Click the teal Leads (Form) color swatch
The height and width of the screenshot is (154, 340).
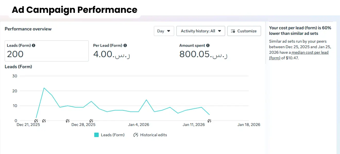(x=97, y=135)
